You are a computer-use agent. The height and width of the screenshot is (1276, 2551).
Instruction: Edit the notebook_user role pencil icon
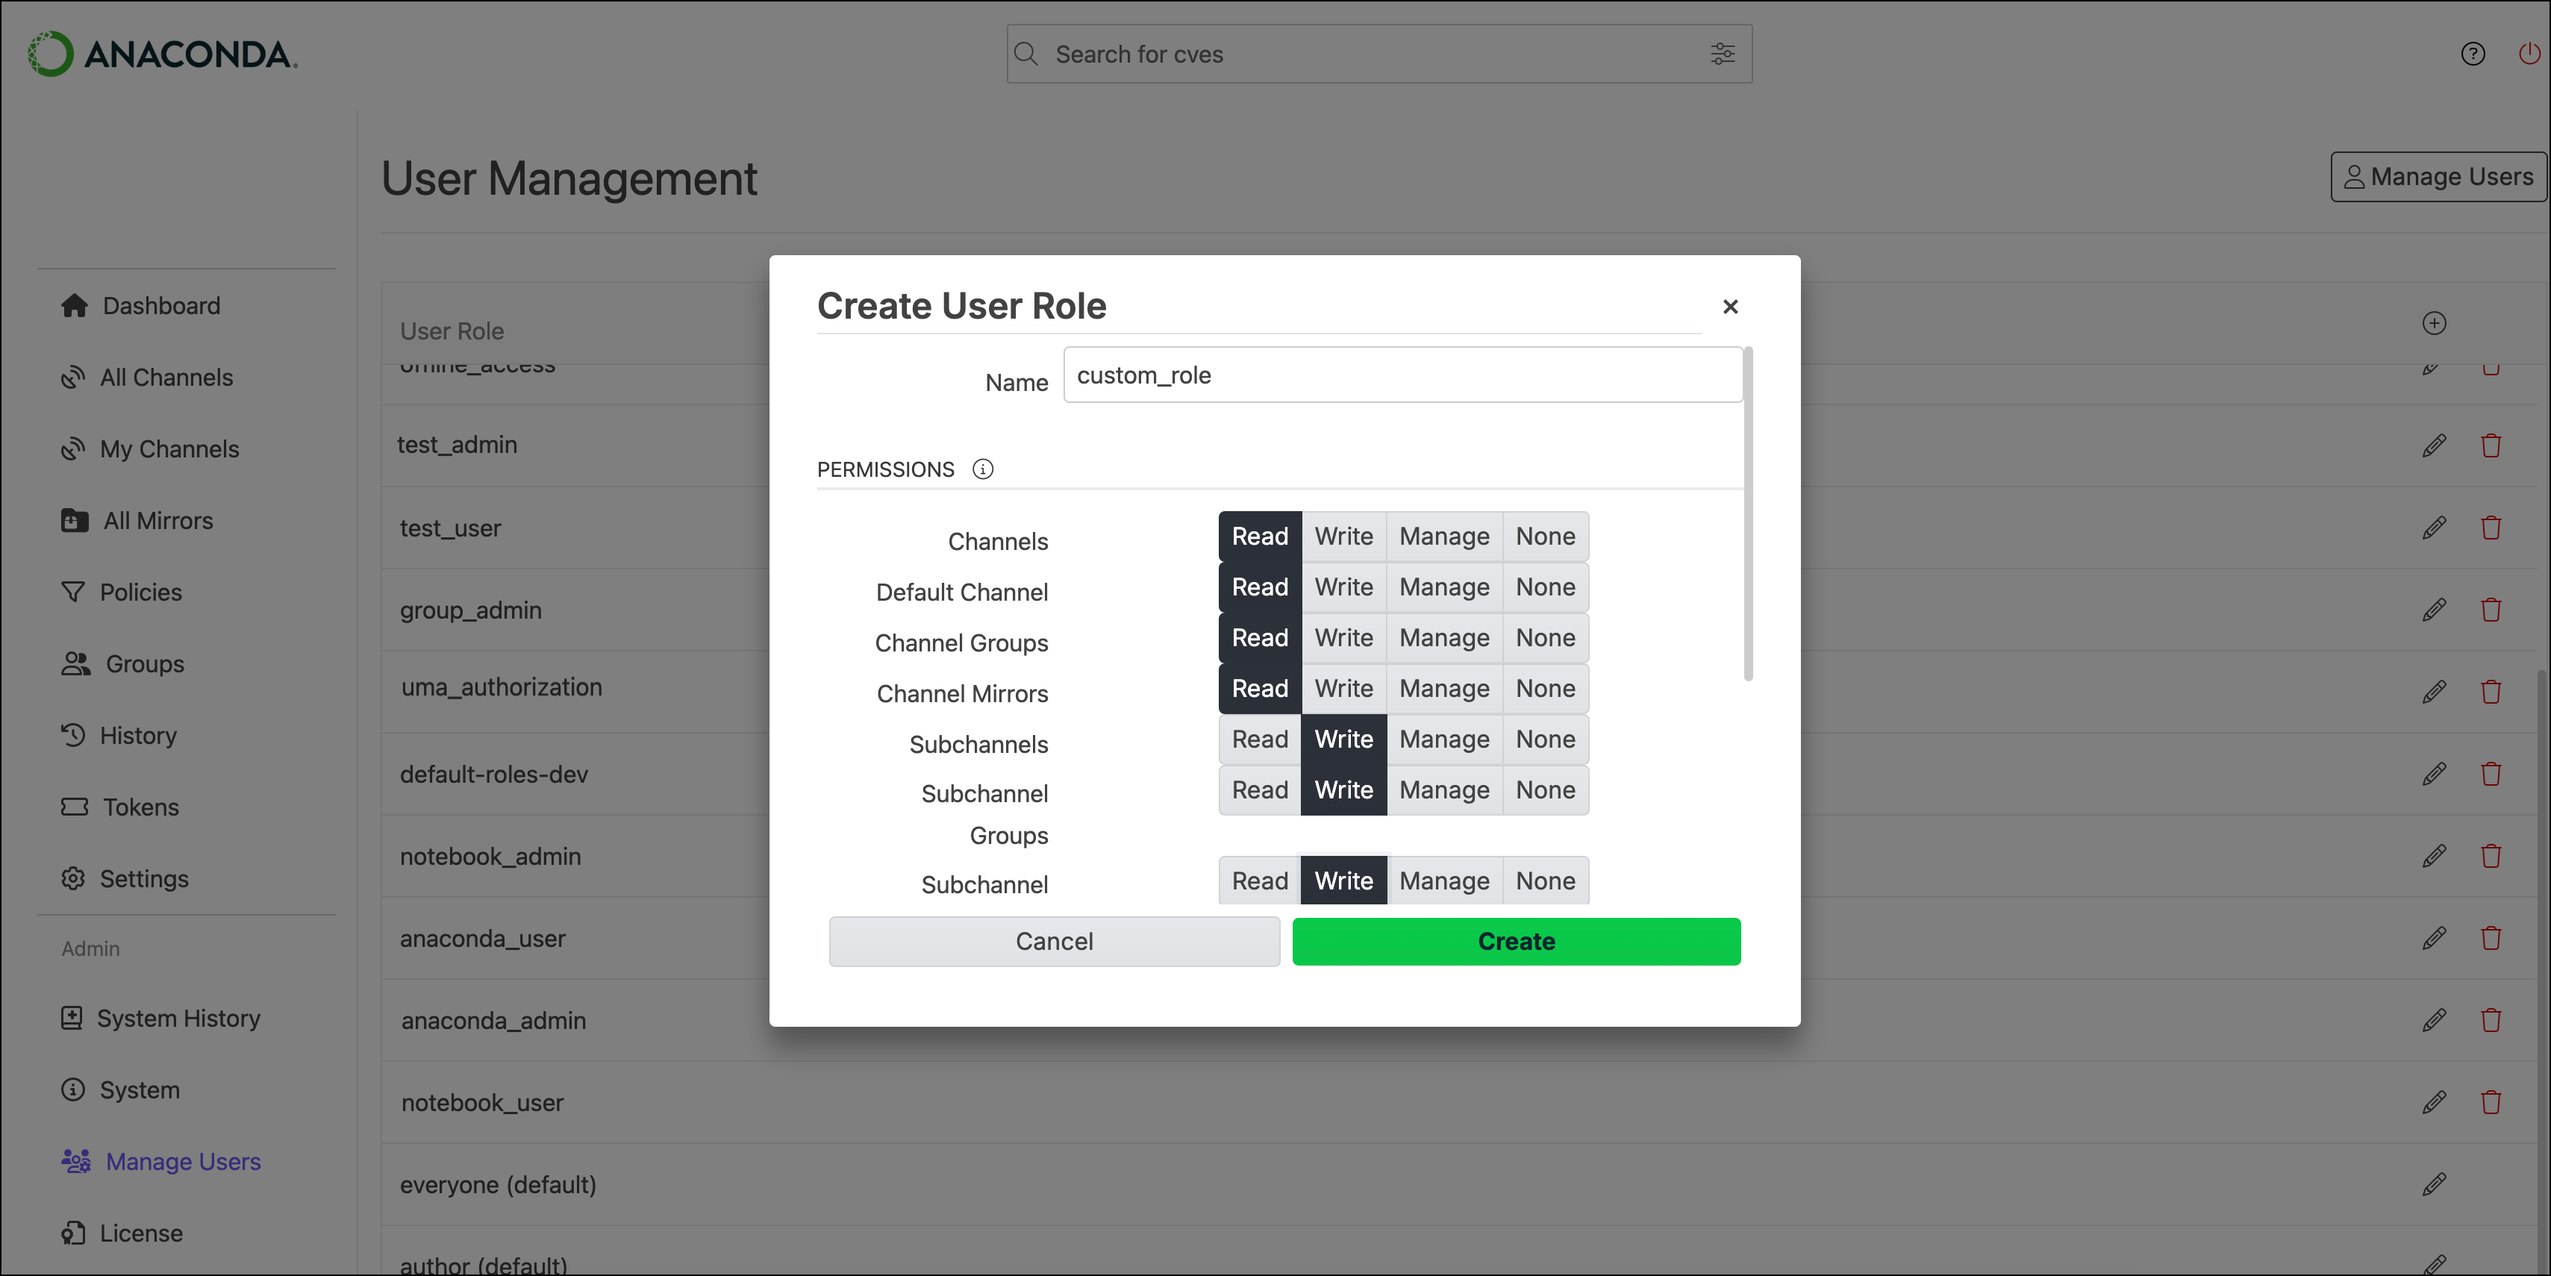pos(2433,1102)
